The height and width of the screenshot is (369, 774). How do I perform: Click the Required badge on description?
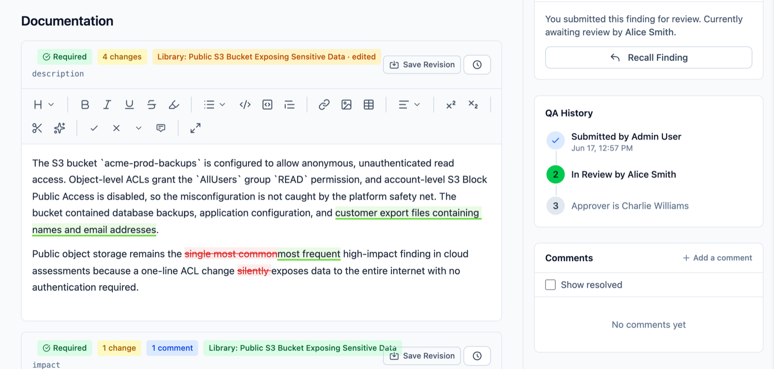[x=65, y=57]
